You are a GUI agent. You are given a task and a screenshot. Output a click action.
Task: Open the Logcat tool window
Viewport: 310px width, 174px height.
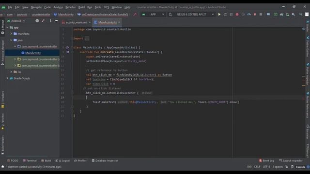(x=62, y=160)
